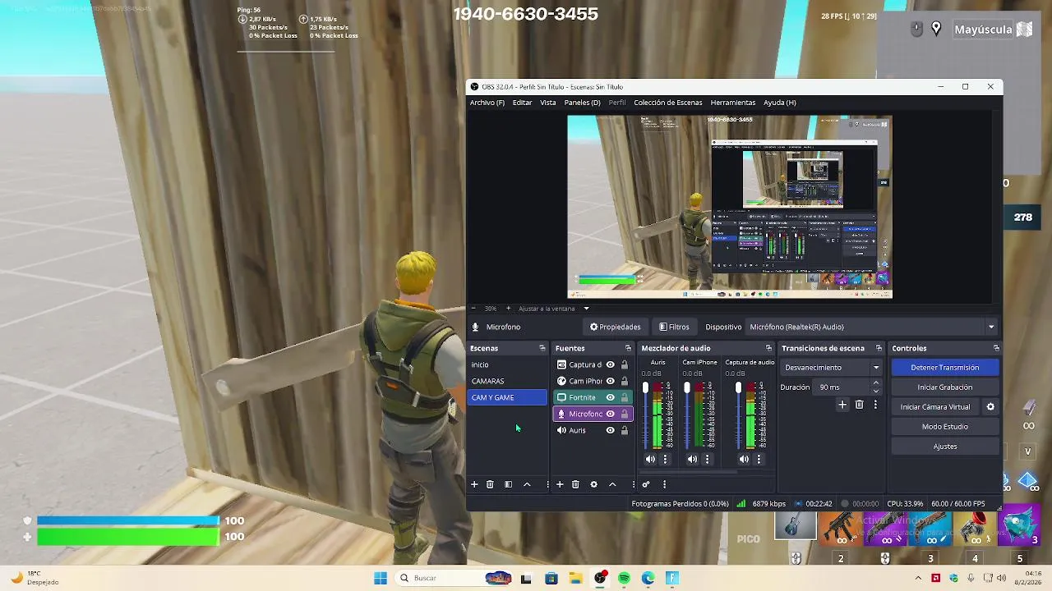Open Cam iPhone channel three-dot options
The width and height of the screenshot is (1052, 591).
[707, 460]
